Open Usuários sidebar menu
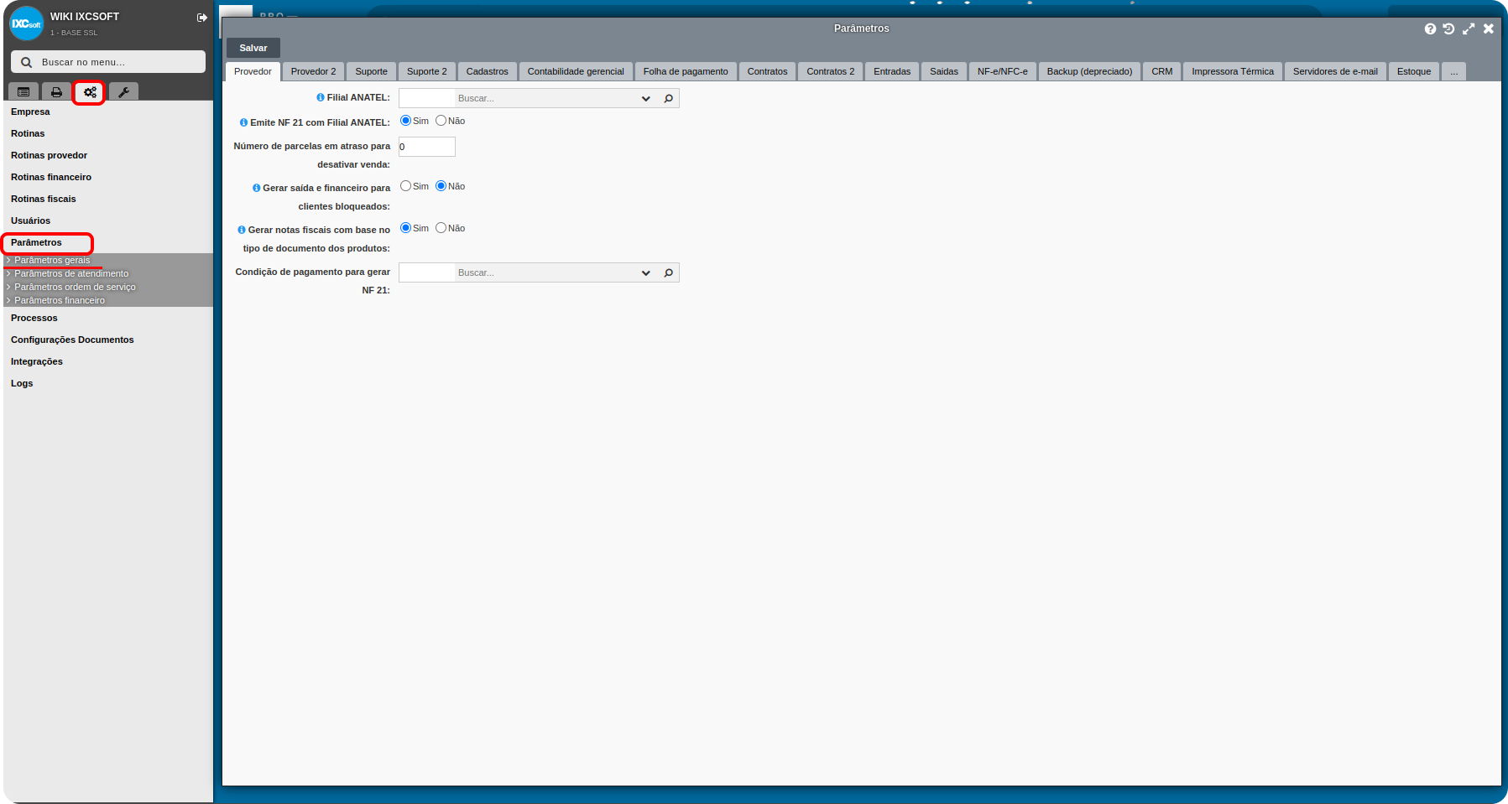The image size is (1508, 804). 30,220
